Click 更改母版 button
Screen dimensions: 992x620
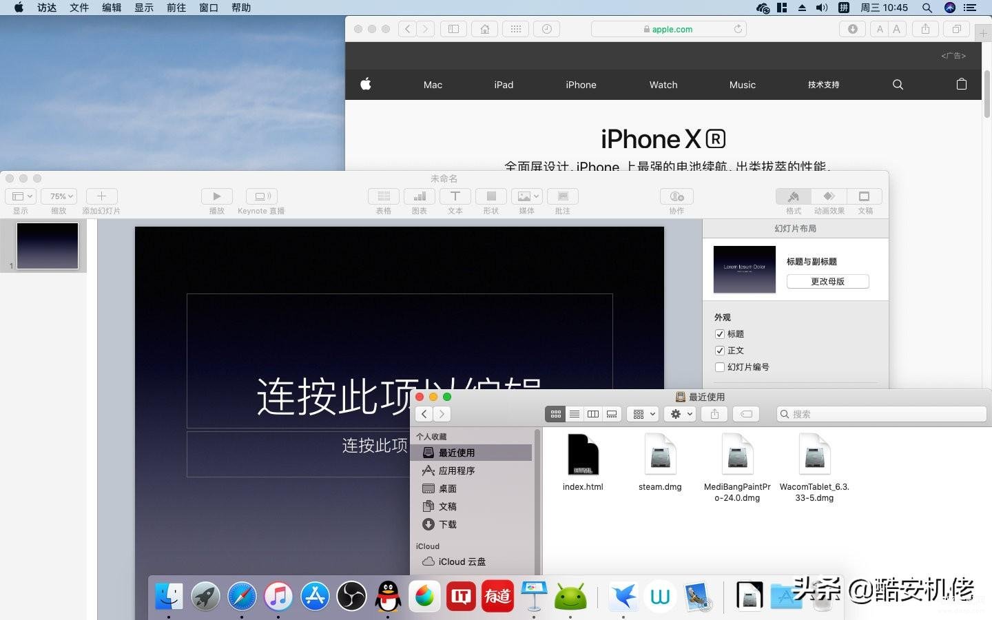pyautogui.click(x=827, y=282)
